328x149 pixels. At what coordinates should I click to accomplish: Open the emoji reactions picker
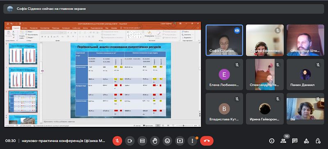[x=167, y=141]
